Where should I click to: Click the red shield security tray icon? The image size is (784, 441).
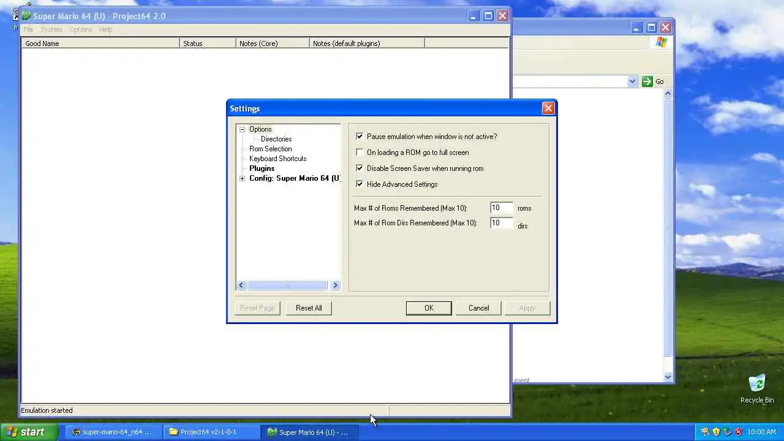coord(738,432)
